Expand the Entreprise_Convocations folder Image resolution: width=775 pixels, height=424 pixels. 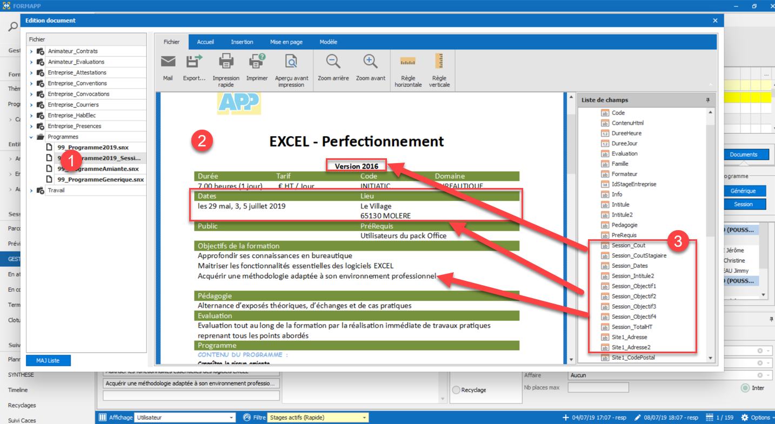click(x=31, y=94)
